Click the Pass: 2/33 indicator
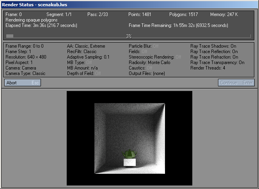The image size is (259, 189). 98,14
